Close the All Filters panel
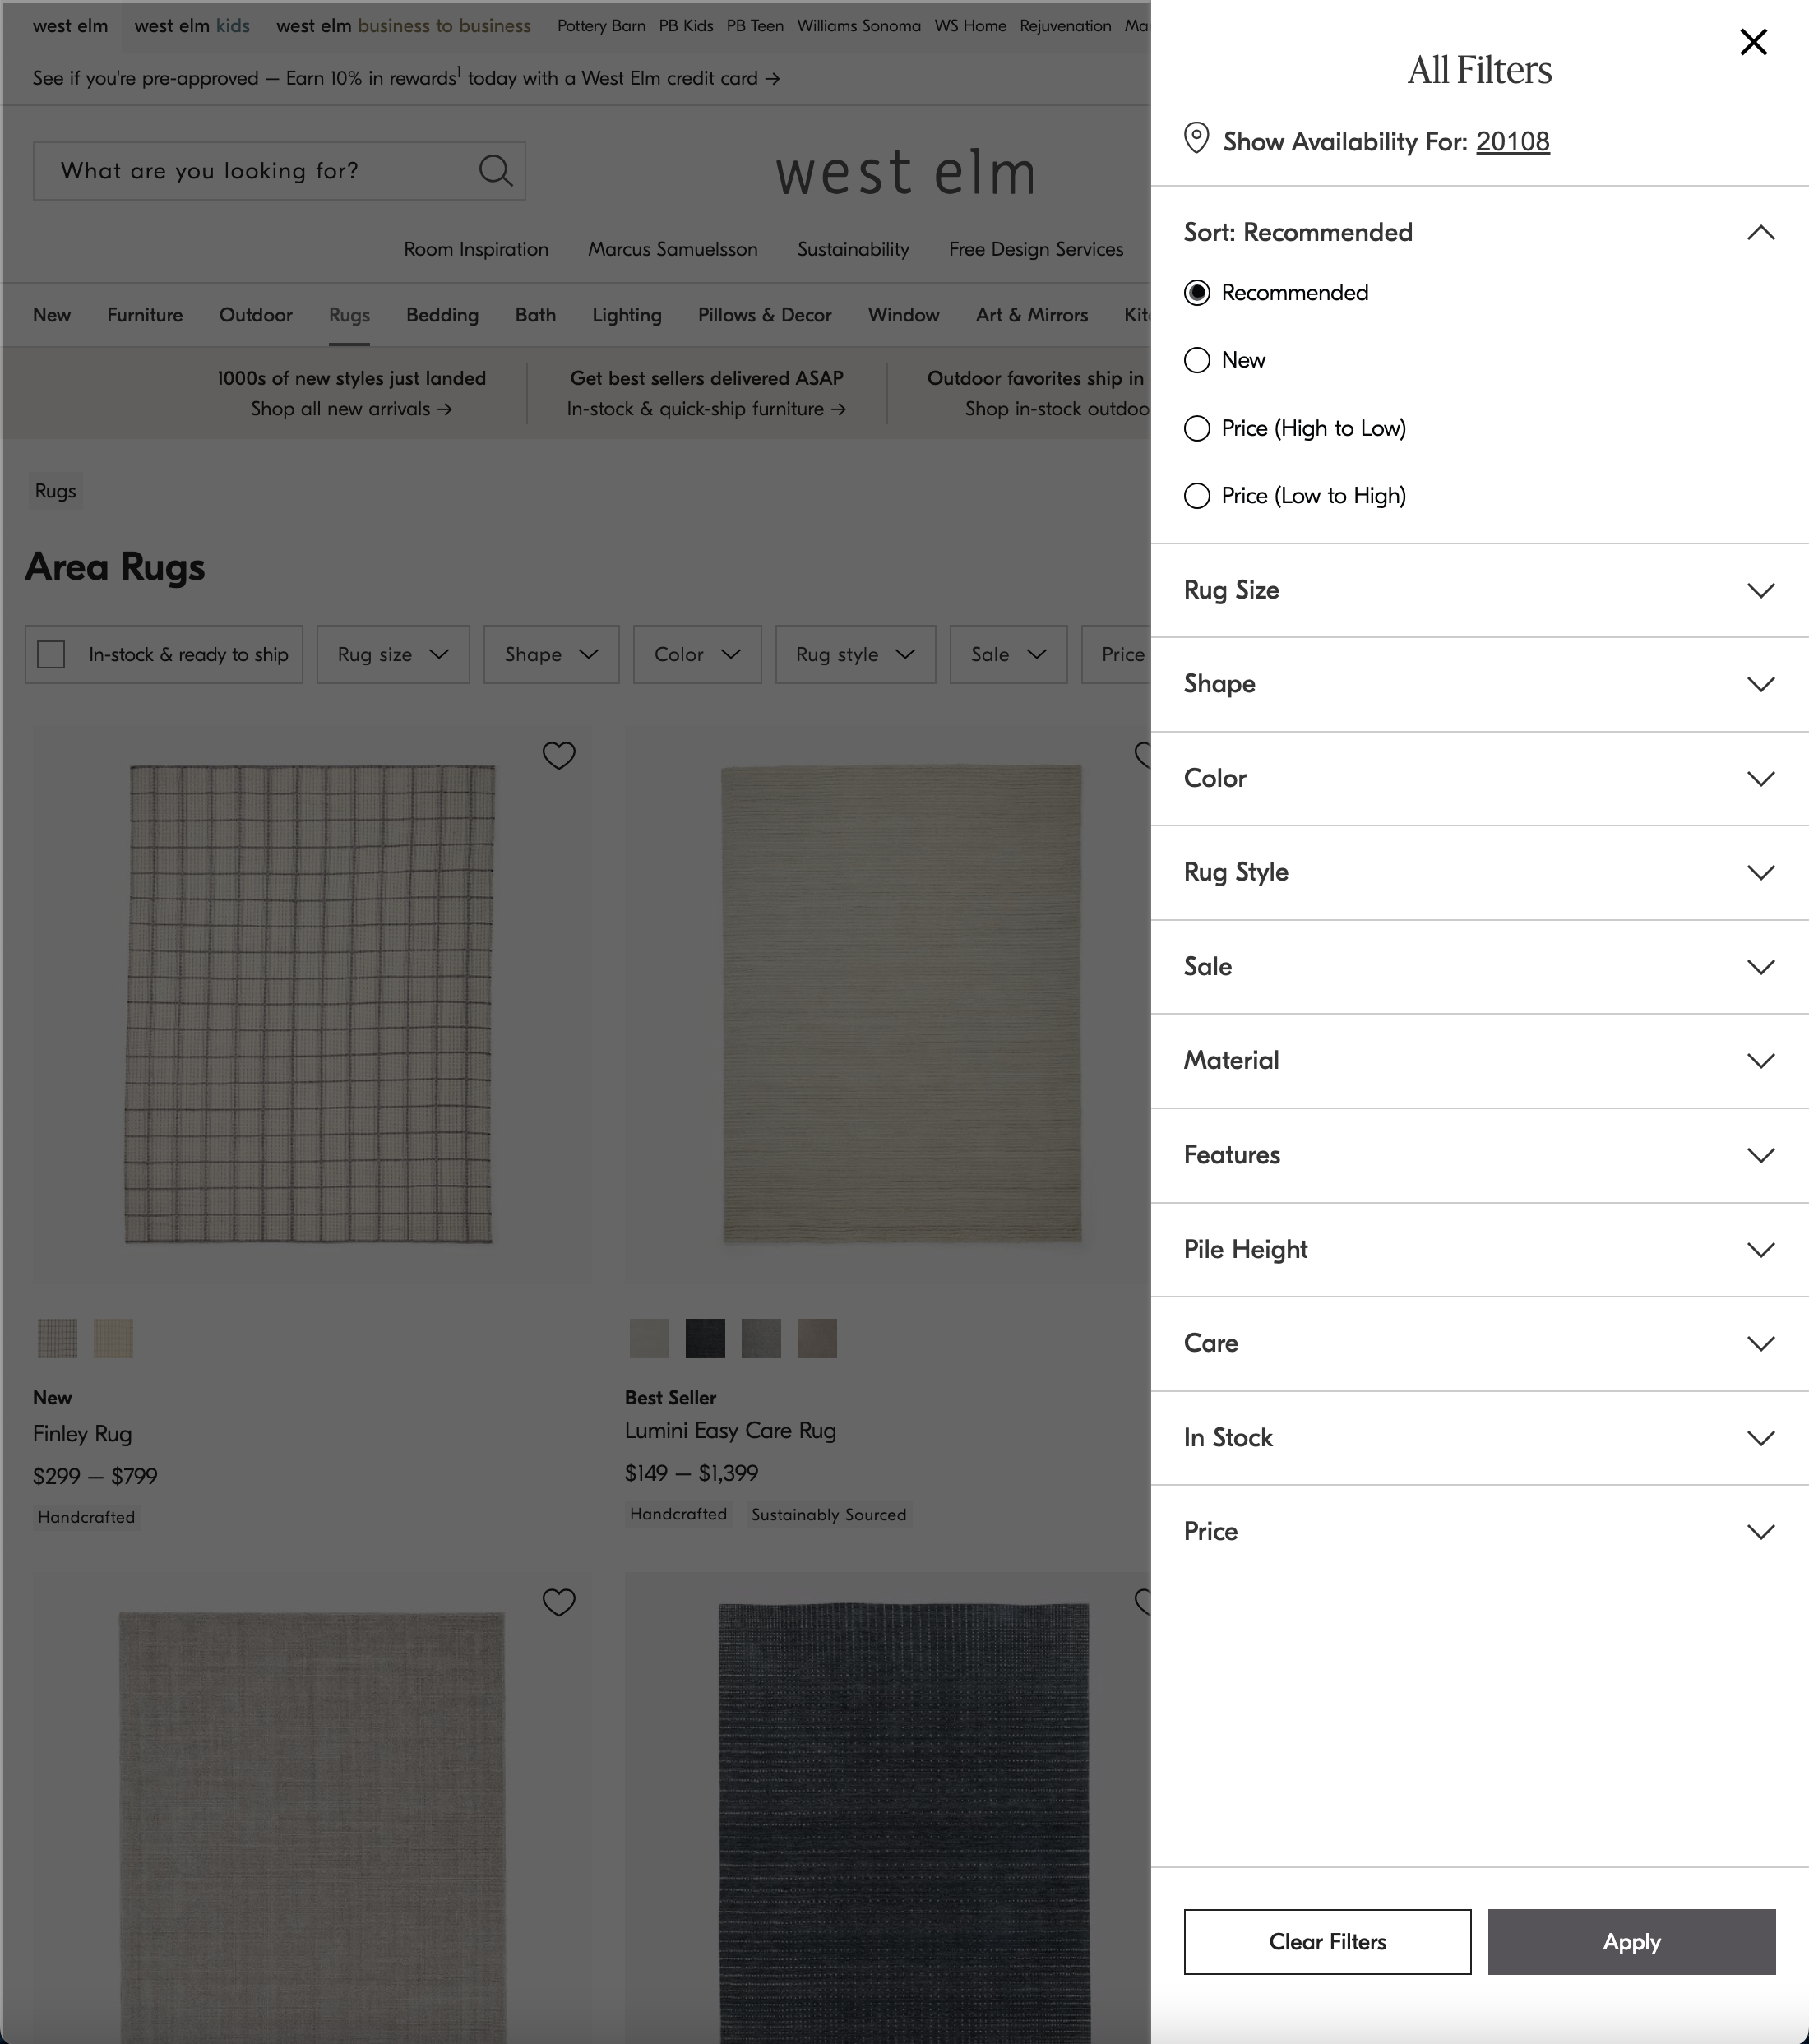The height and width of the screenshot is (2044, 1809). click(x=1753, y=42)
